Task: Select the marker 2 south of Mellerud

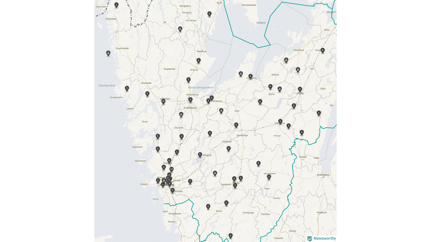Action: click(199, 61)
